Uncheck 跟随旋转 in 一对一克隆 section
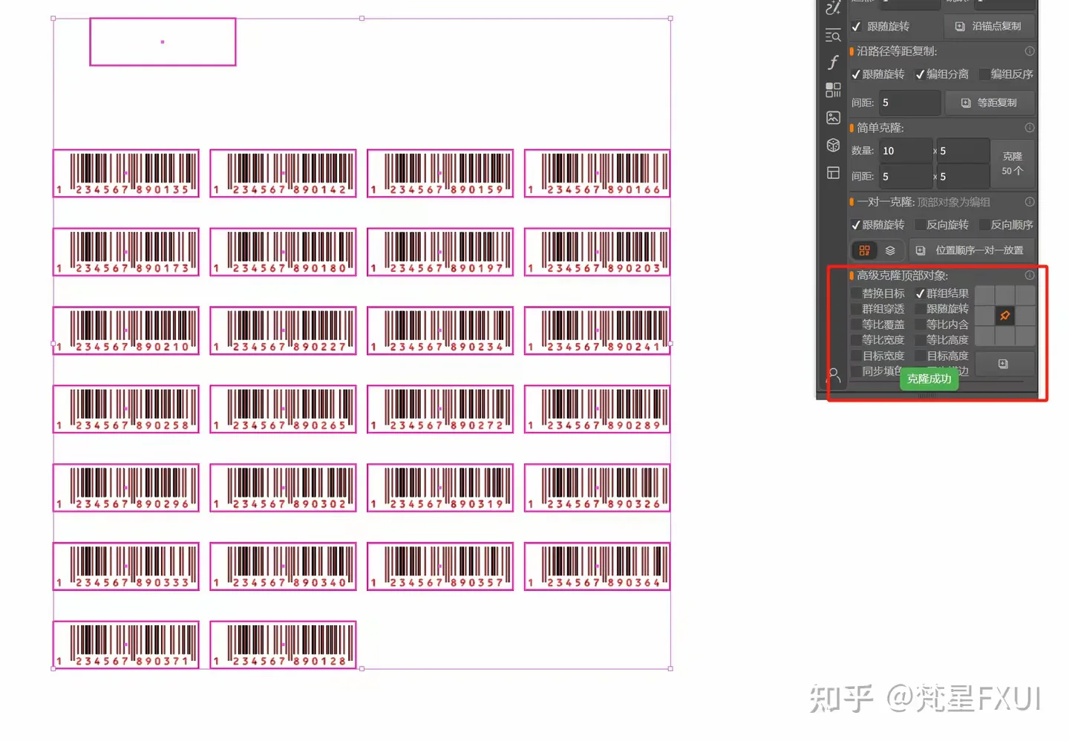The height and width of the screenshot is (741, 1069). 856,225
